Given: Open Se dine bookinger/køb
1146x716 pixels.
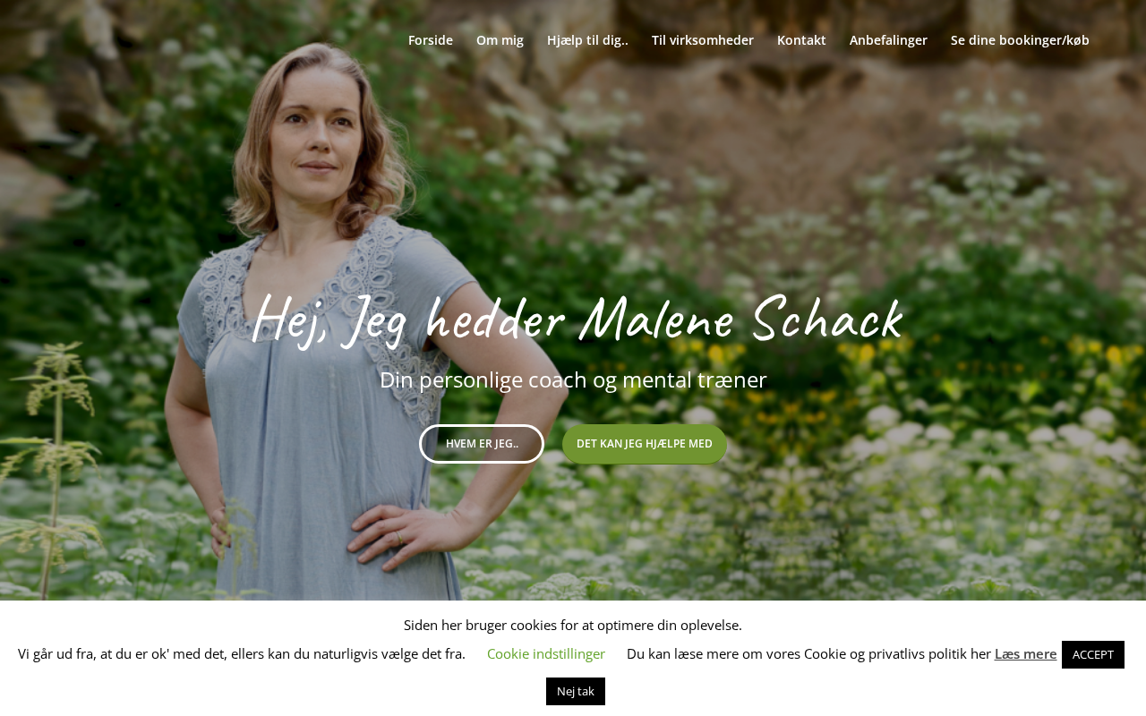Looking at the screenshot, I should pos(1020,40).
